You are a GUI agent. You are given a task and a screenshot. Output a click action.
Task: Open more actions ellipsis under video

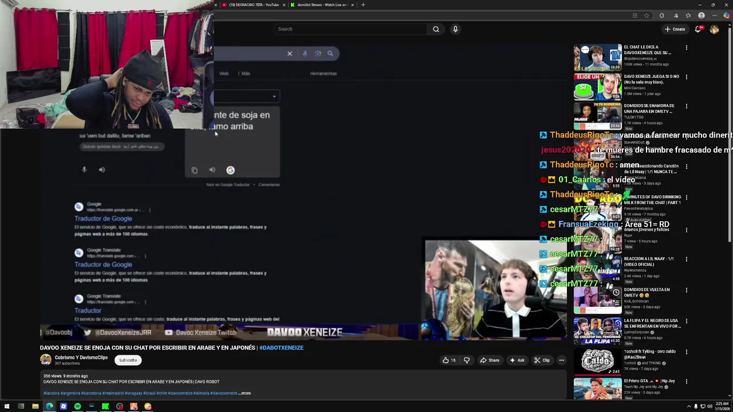pos(562,360)
